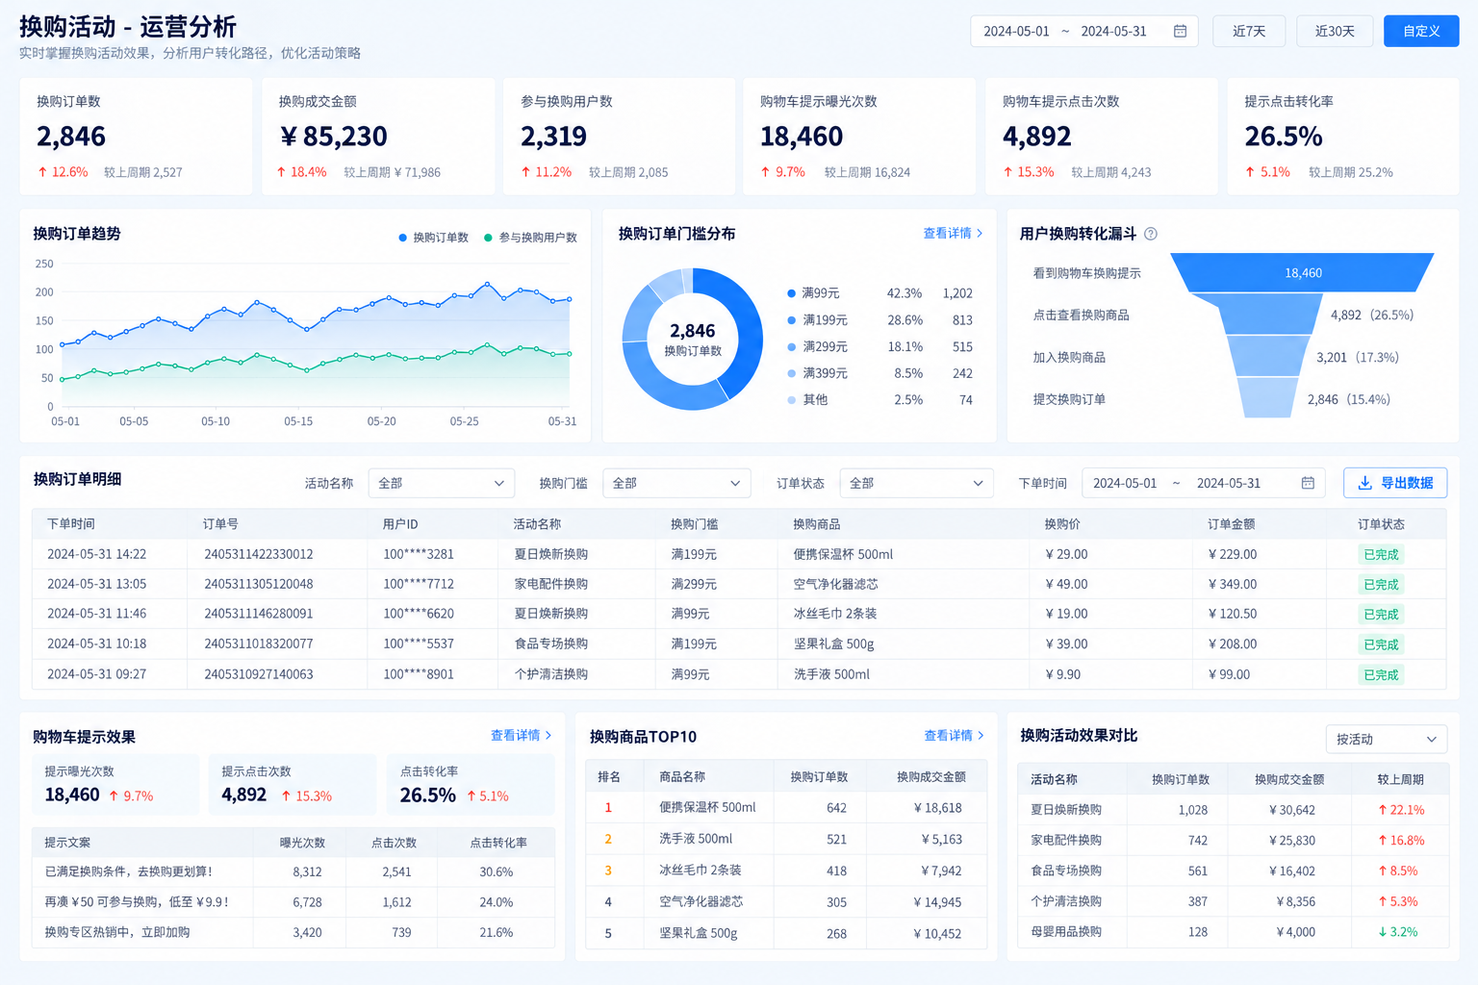Select the 近7天 time range tab
This screenshot has width=1478, height=985.
click(x=1249, y=31)
